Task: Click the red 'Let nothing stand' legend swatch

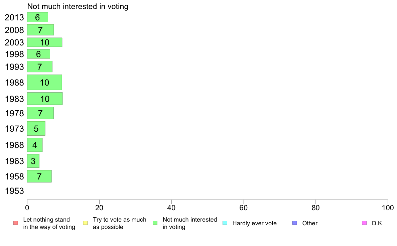Action: (16, 223)
